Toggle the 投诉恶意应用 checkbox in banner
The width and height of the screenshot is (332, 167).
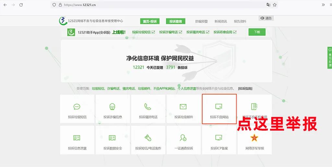(235, 32)
